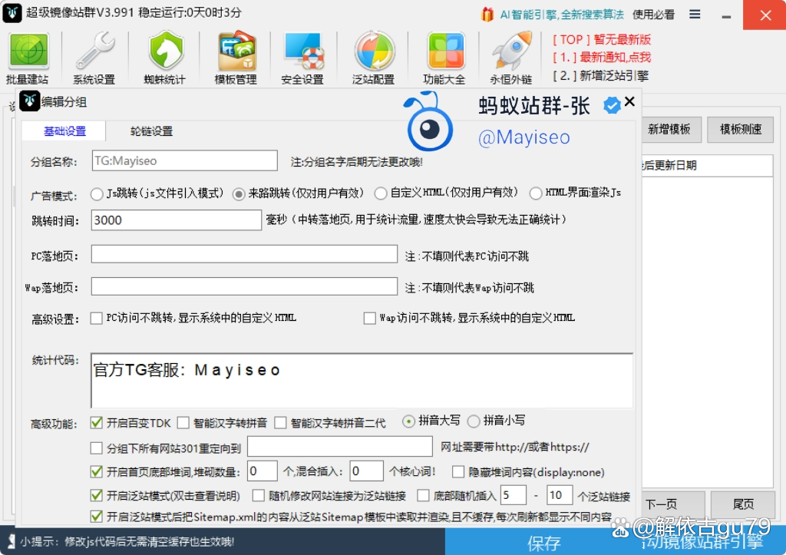Open the 泛站配置 configuration panel
786x555 pixels.
pyautogui.click(x=374, y=55)
